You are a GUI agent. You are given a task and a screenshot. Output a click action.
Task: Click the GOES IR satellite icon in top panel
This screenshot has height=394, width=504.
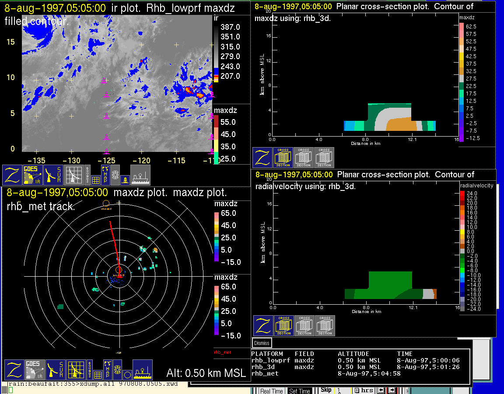33,175
